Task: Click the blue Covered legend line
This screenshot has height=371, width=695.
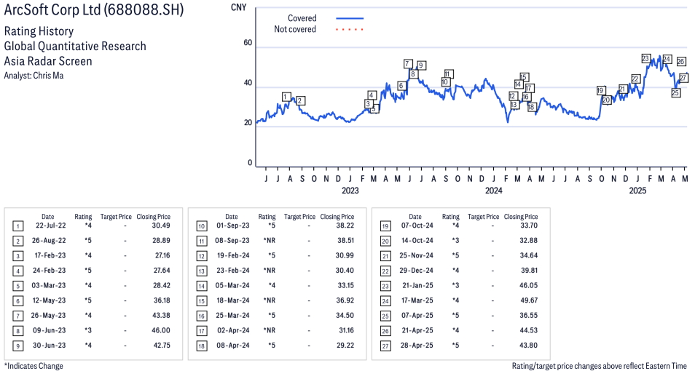Action: pos(350,19)
